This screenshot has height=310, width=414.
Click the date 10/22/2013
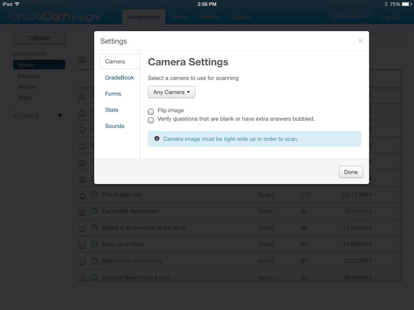click(357, 261)
